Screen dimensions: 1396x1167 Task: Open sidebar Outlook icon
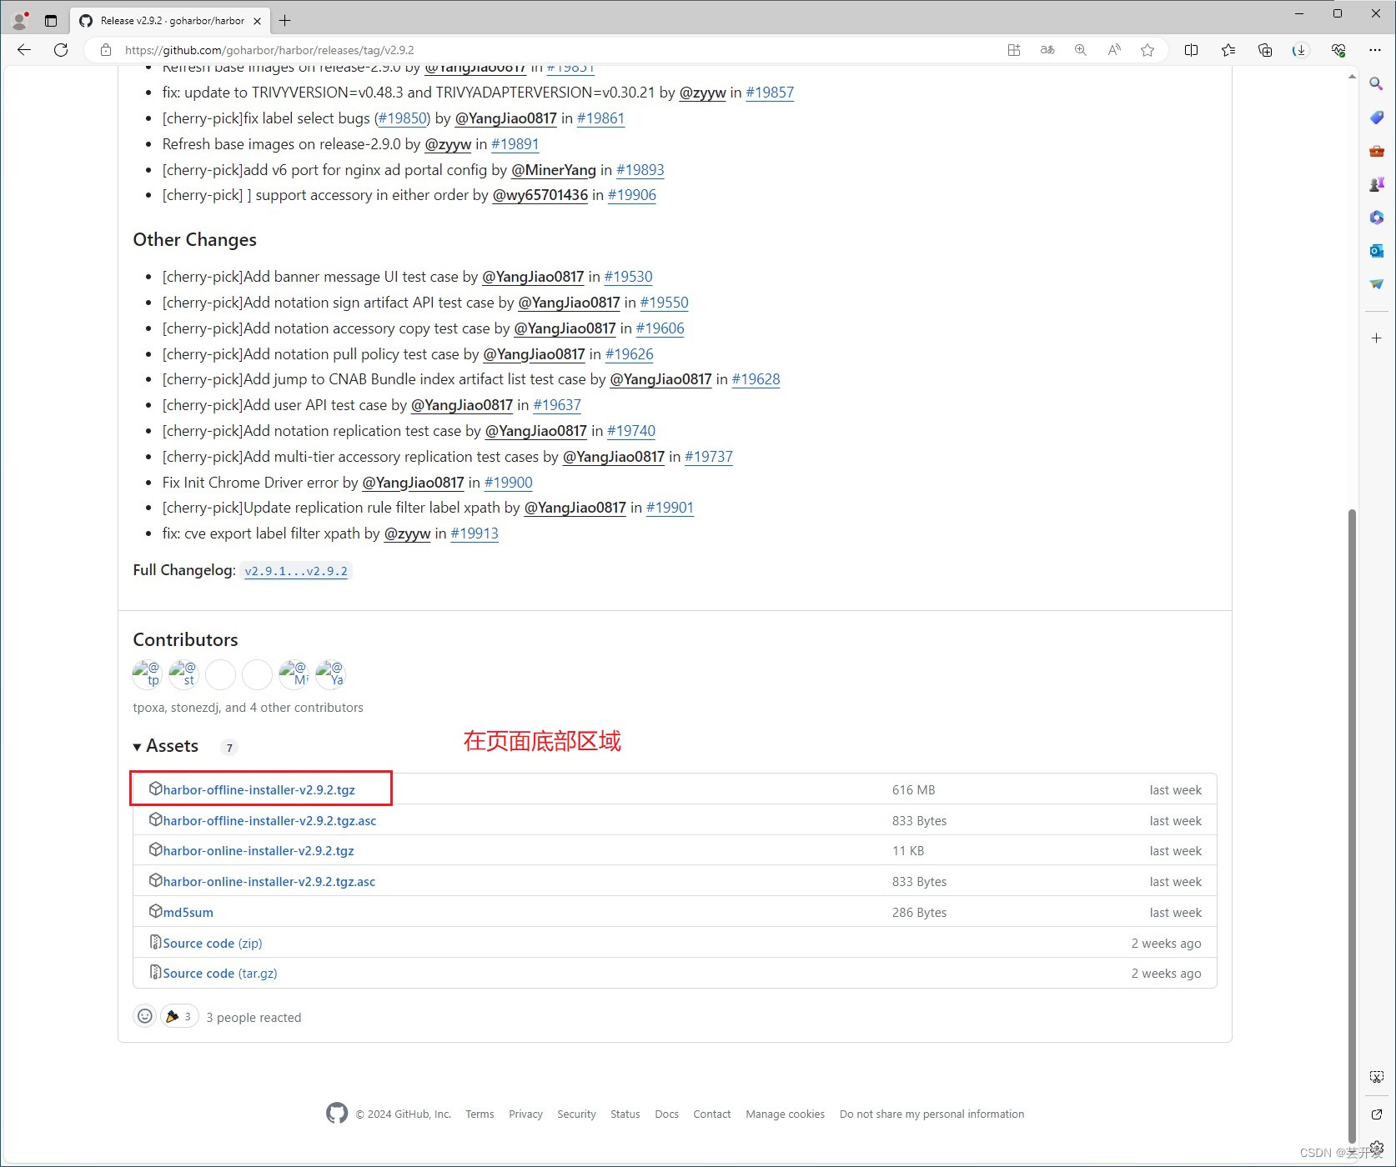click(1377, 251)
